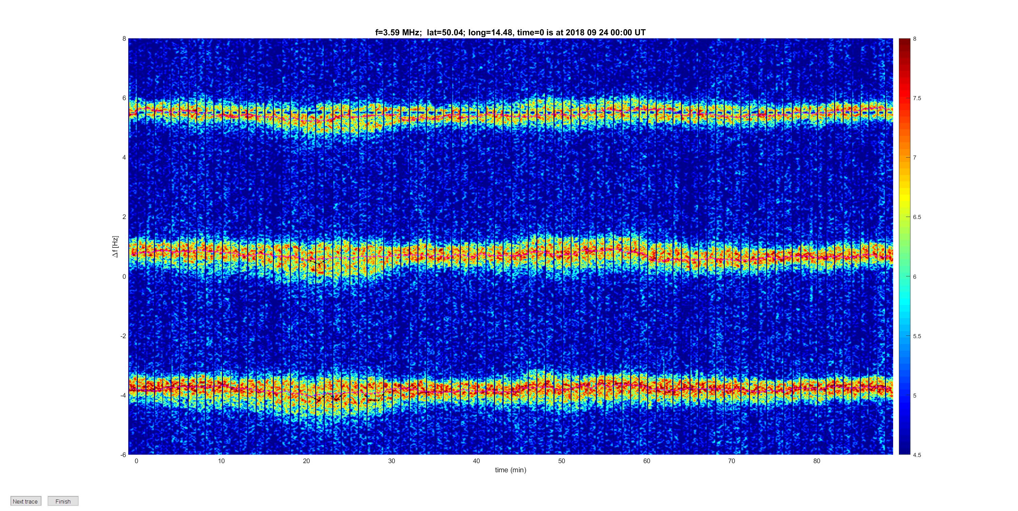Click the x-axis tick label 60
This screenshot has height=511, width=1018.
646,461
